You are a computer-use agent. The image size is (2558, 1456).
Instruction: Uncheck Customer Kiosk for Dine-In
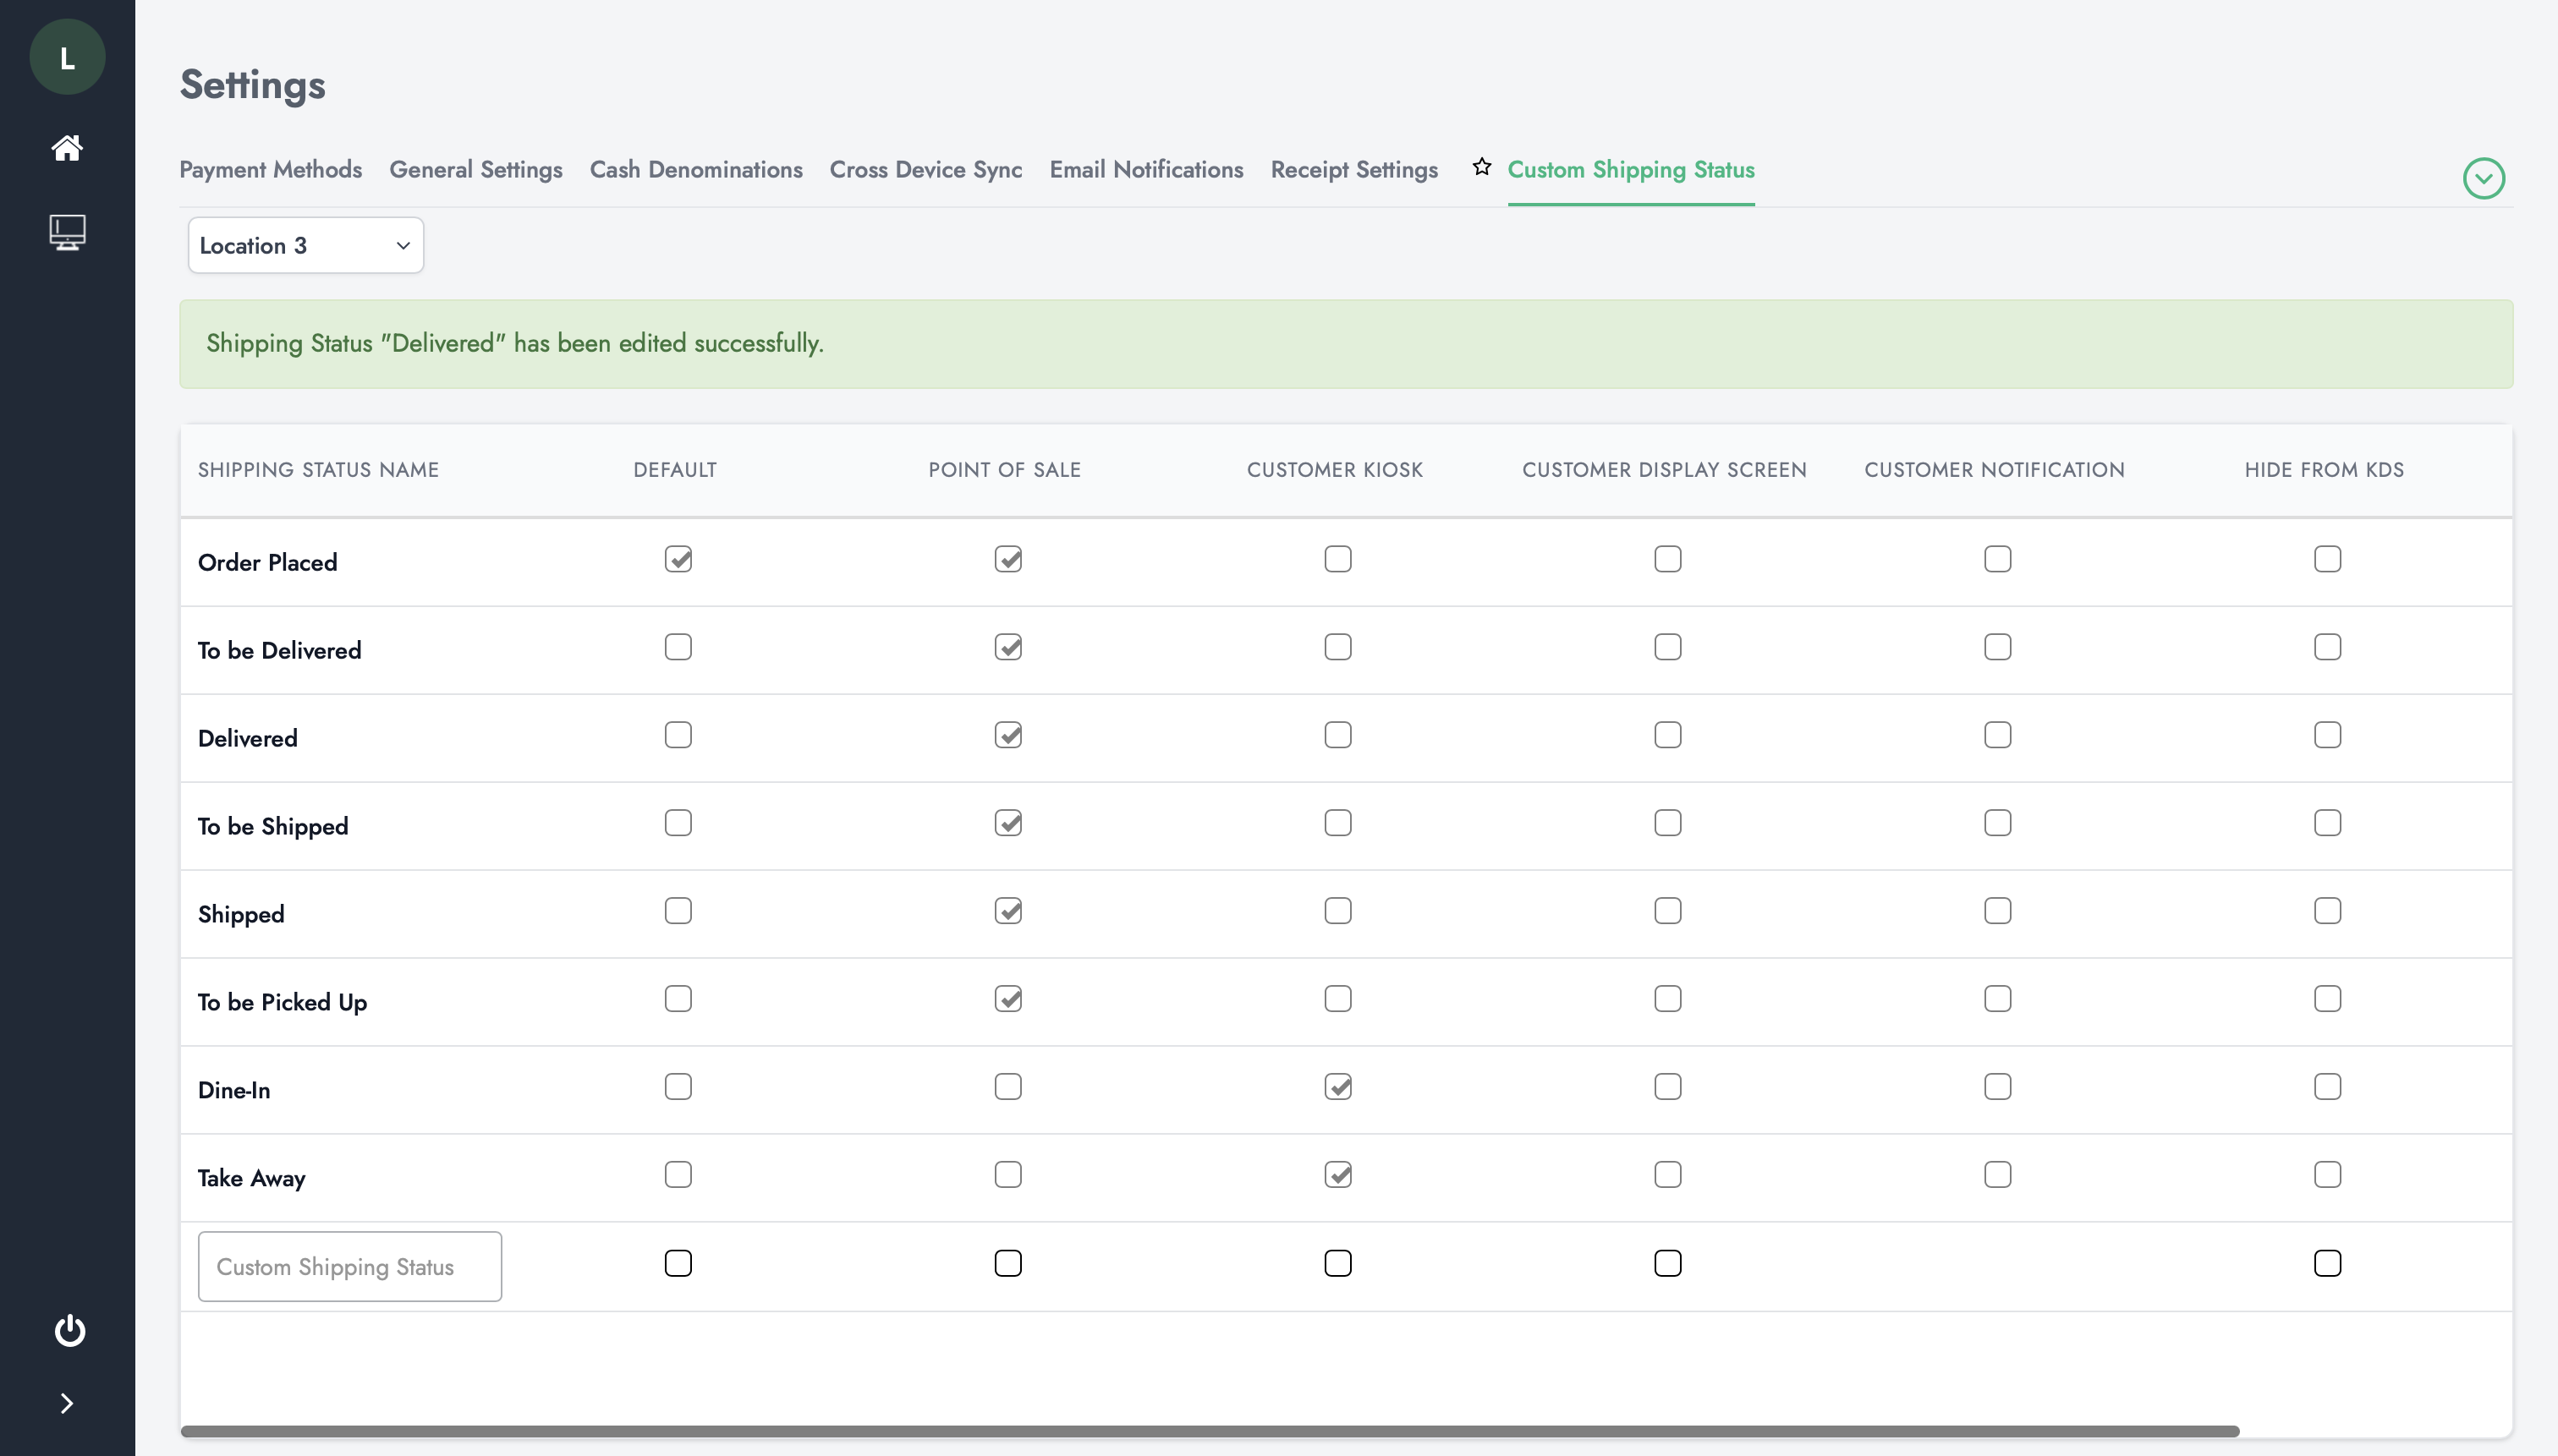[1337, 1087]
